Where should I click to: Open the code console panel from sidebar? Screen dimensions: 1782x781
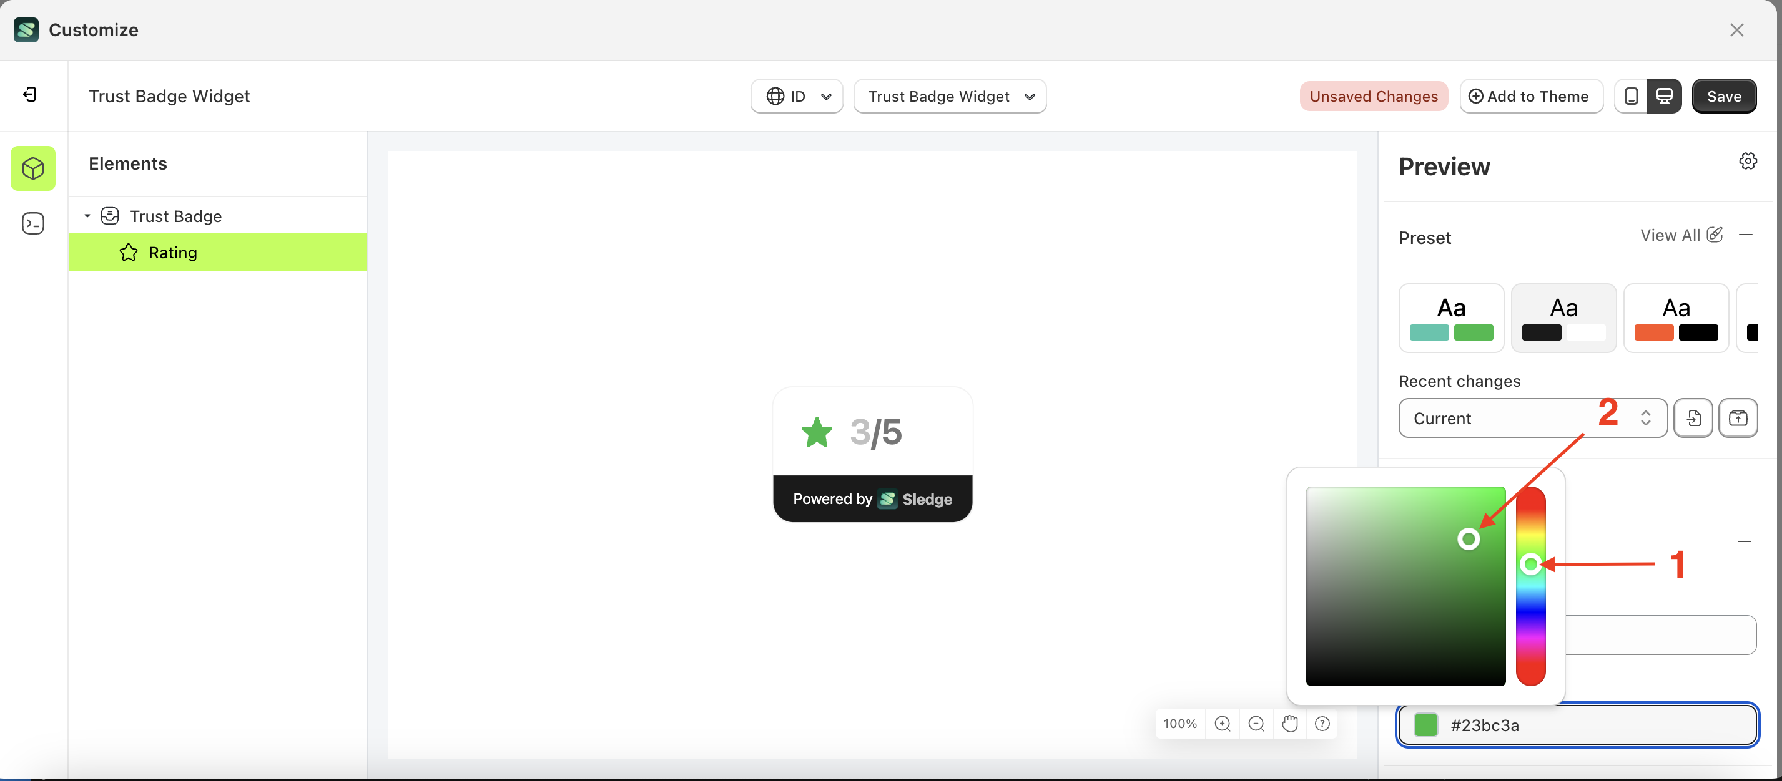32,223
